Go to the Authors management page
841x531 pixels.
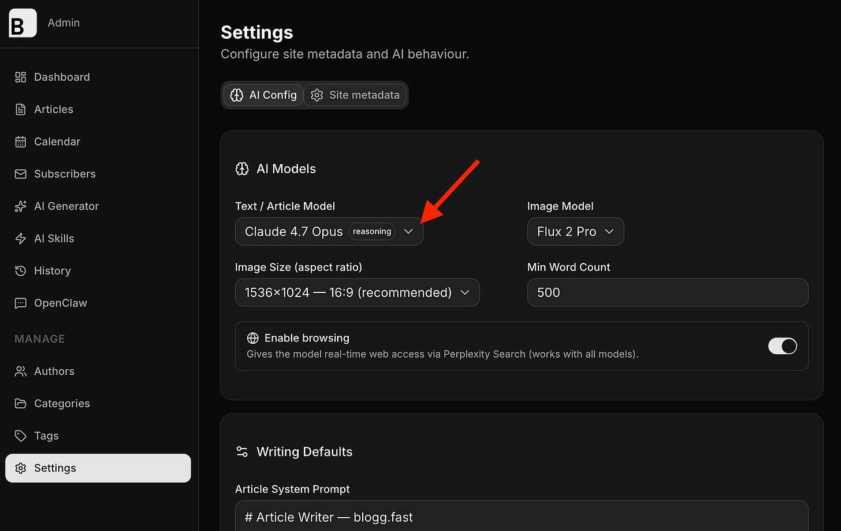pyautogui.click(x=98, y=372)
